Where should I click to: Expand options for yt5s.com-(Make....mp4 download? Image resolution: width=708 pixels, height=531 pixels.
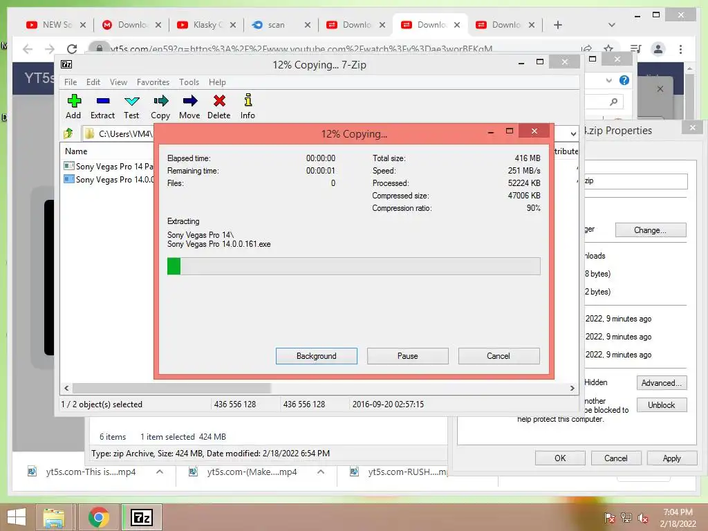coord(321,472)
